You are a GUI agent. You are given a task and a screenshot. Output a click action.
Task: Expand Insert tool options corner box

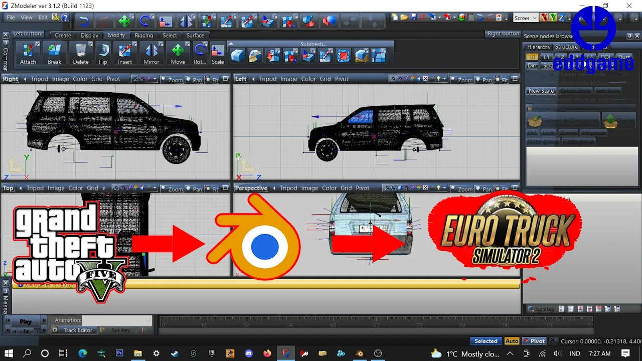pos(134,45)
